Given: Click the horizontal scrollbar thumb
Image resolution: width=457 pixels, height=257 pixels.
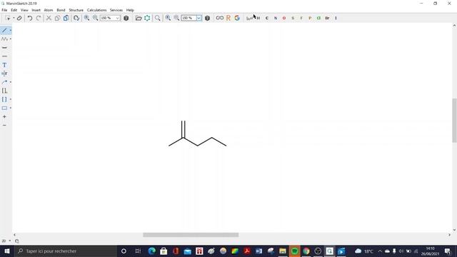Looking at the screenshot, I should click(191, 235).
